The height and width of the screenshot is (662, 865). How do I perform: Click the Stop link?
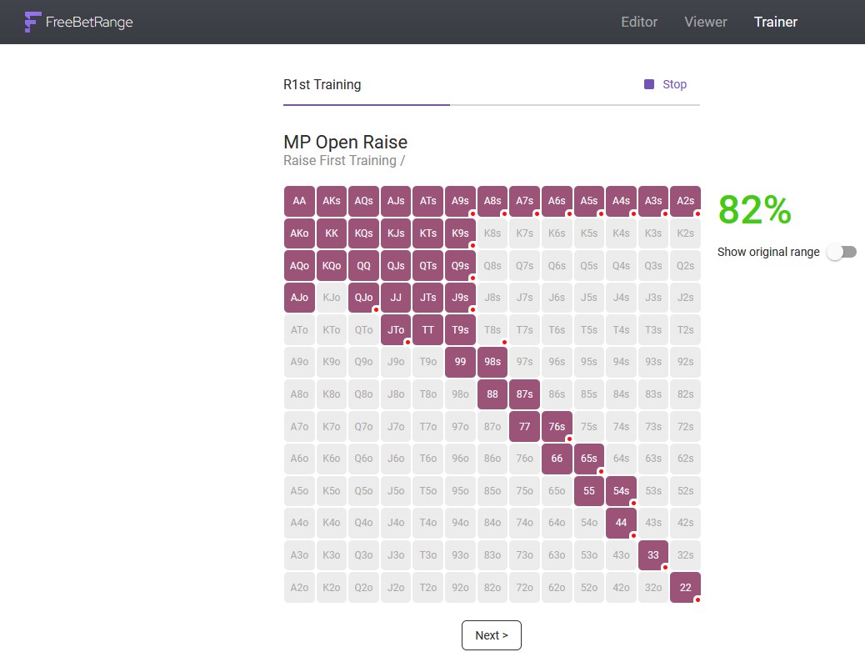point(673,84)
